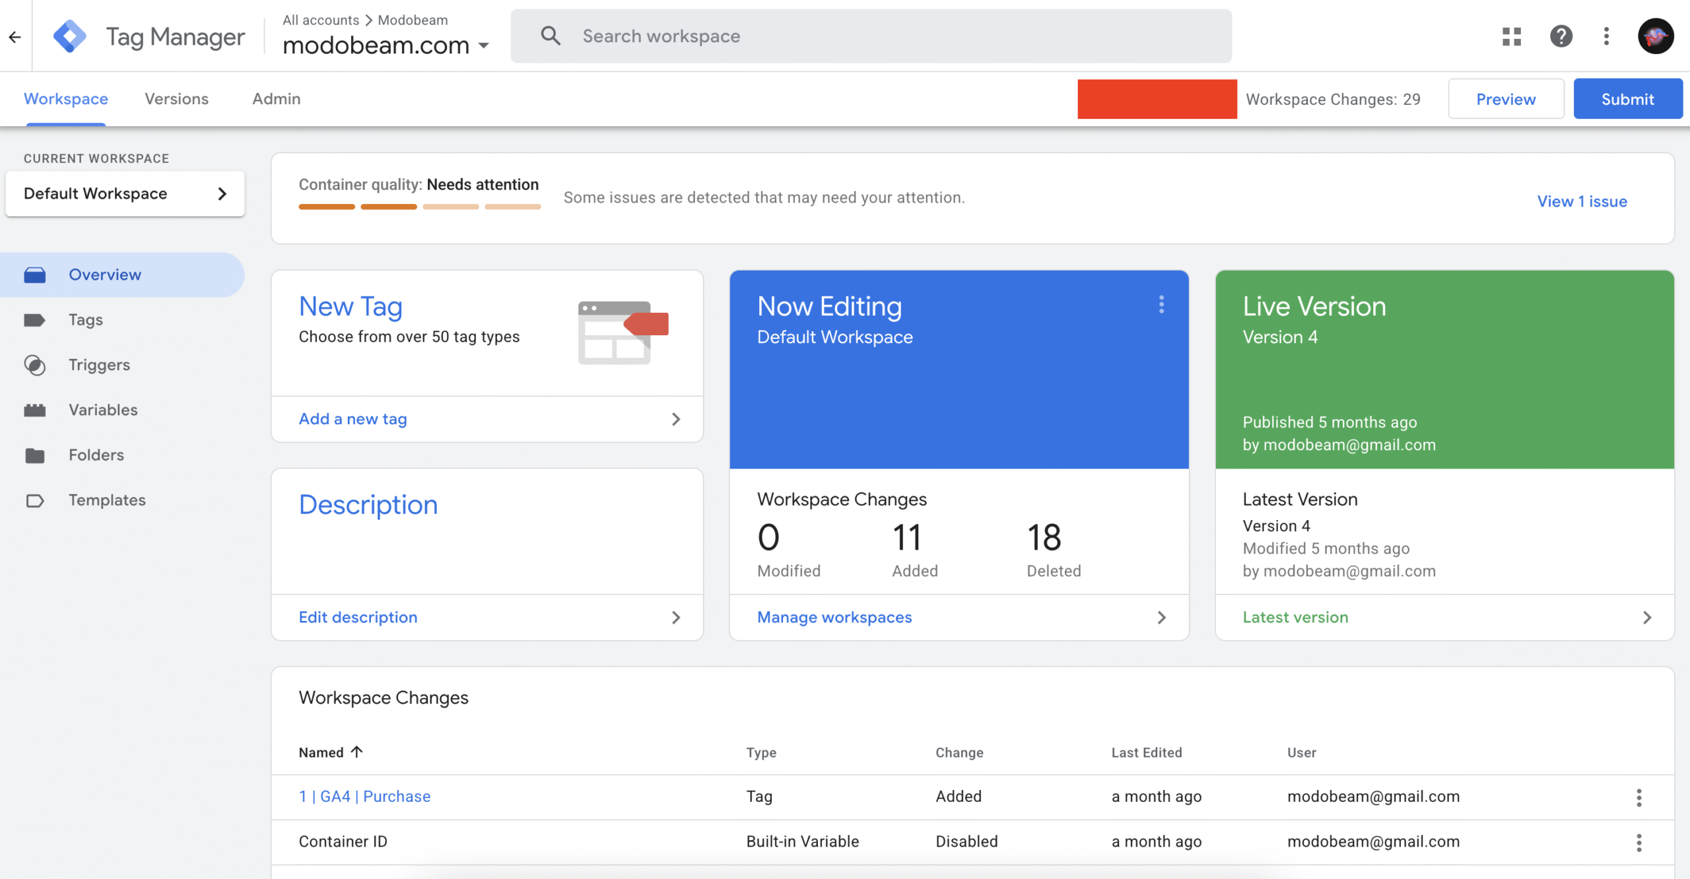Click the Submit button
The width and height of the screenshot is (1690, 879).
point(1627,98)
